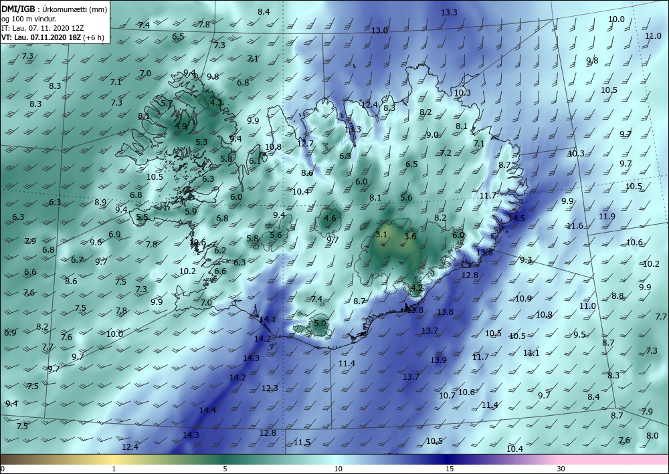
Task: Select the '4.6' value in central Iceland
Action: click(330, 219)
